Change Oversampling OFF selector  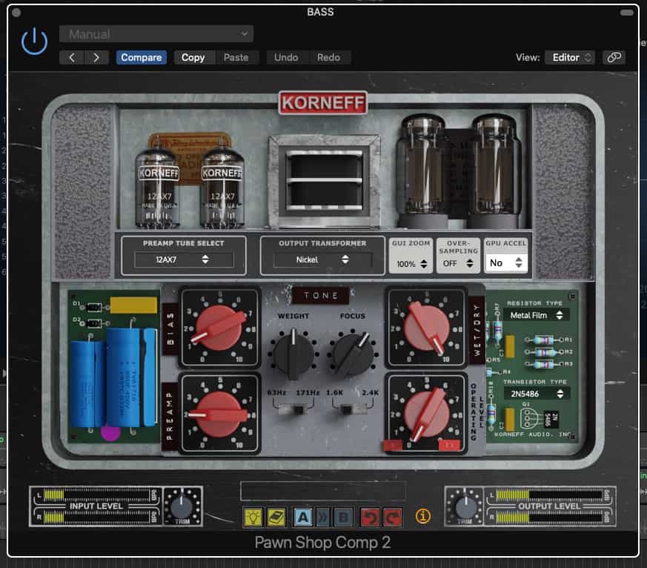(458, 263)
